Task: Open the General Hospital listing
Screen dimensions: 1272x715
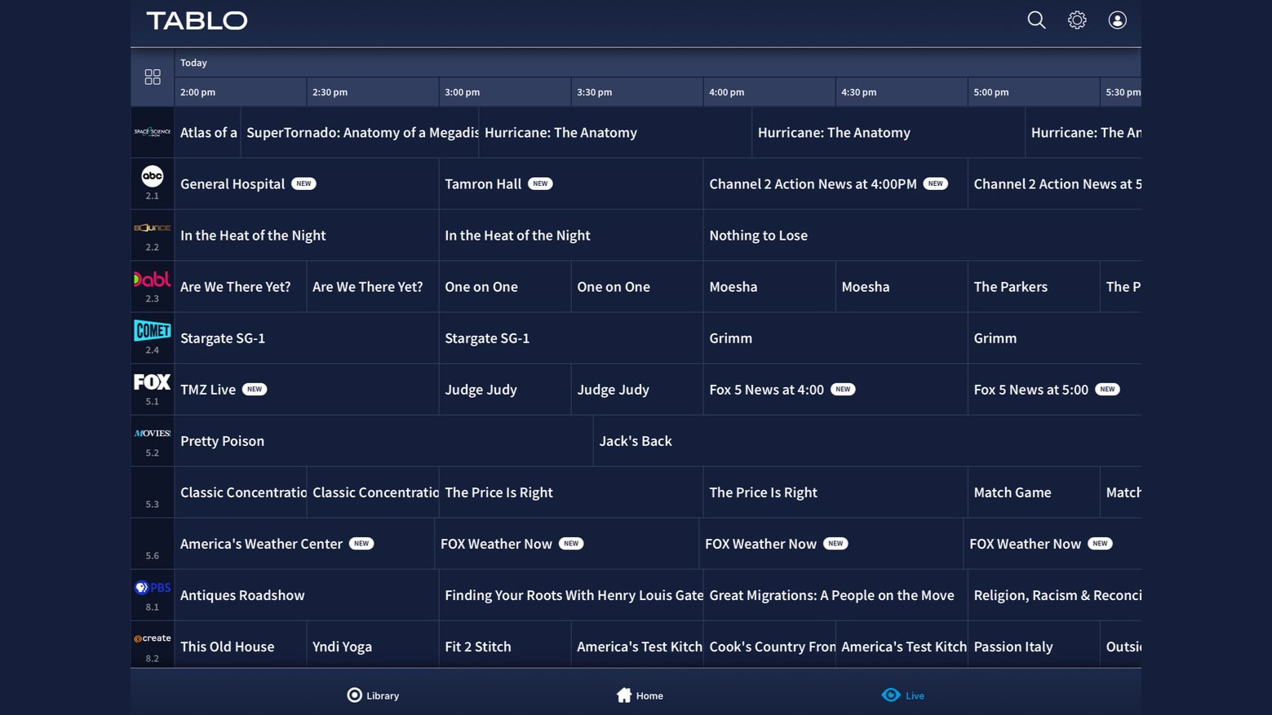Action: click(233, 184)
